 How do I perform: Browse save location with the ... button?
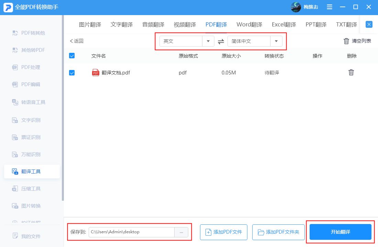[x=181, y=232]
